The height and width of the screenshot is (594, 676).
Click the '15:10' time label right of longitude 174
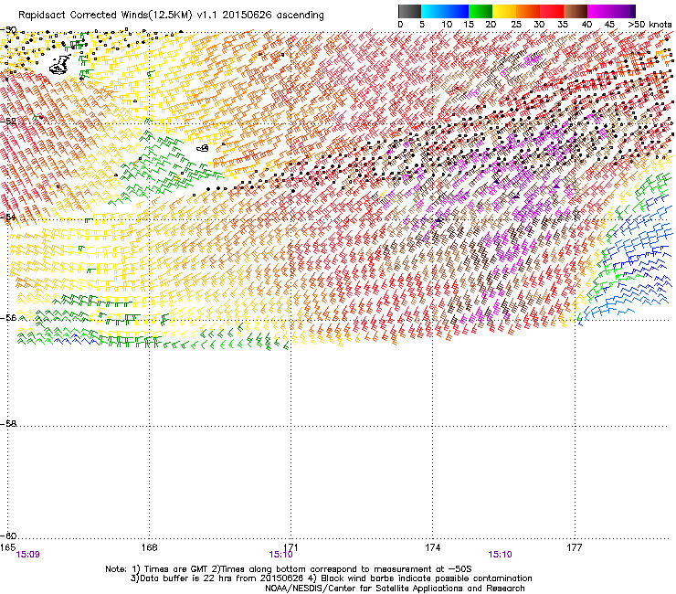point(500,555)
